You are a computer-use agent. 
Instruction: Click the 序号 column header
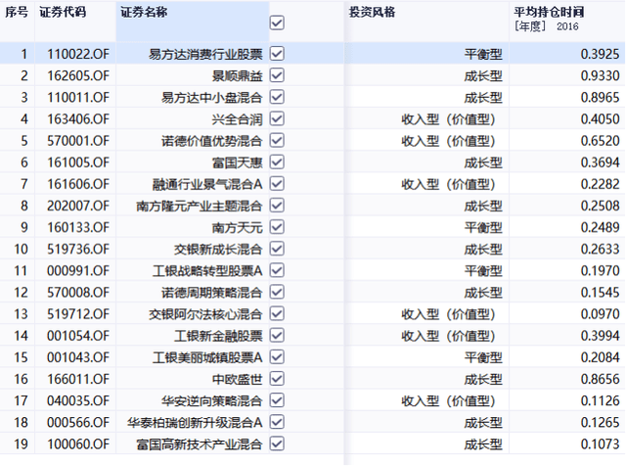[17, 12]
